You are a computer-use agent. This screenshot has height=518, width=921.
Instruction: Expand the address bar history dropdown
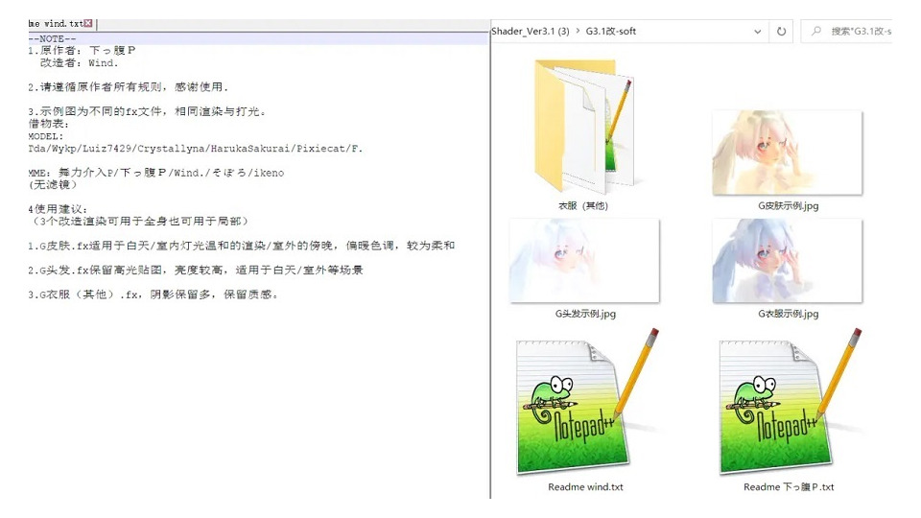pos(758,31)
